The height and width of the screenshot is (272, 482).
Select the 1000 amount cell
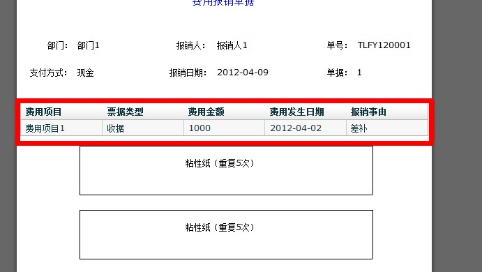[x=224, y=128]
